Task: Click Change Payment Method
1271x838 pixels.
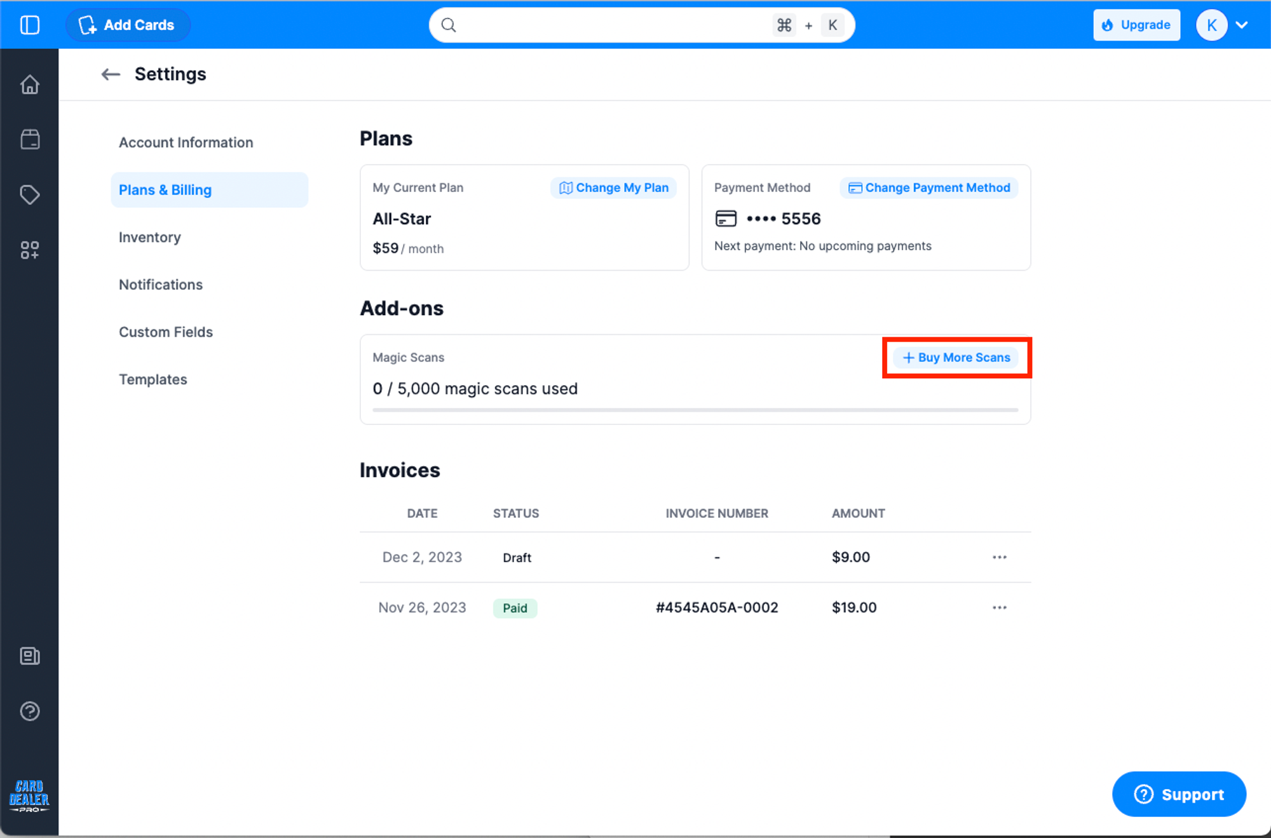Action: [x=928, y=187]
